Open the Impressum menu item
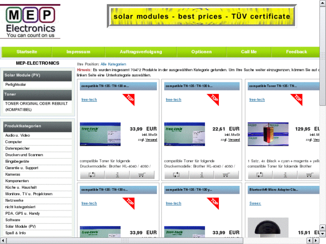Image resolution: width=326 pixels, height=244 pixels. [78, 52]
